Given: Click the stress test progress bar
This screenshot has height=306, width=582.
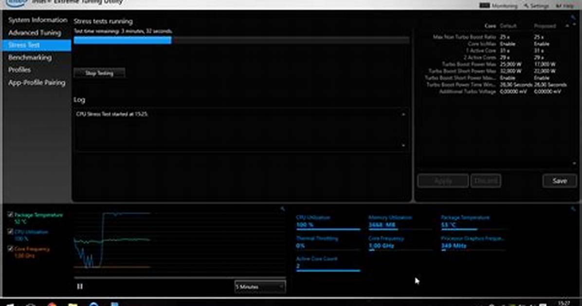Looking at the screenshot, I should 242,40.
